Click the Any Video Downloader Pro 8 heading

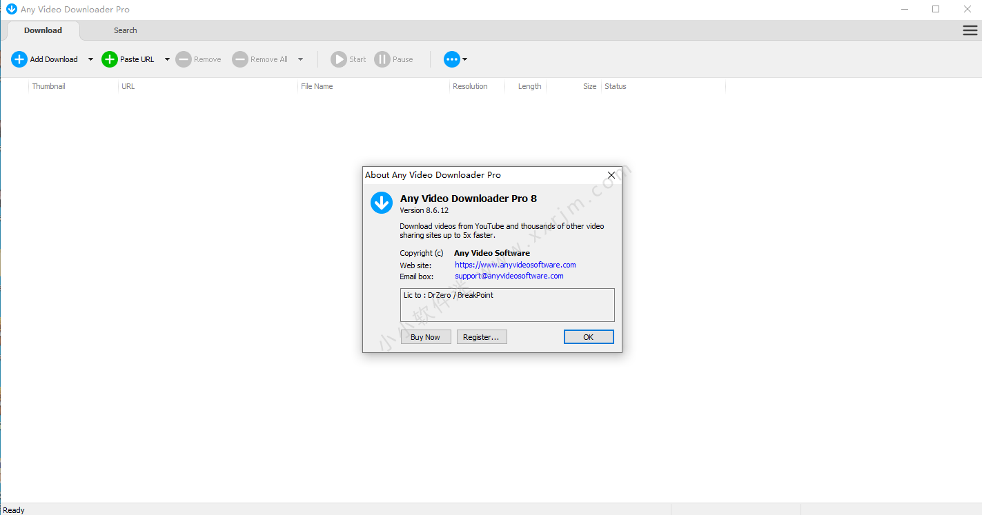(x=469, y=199)
